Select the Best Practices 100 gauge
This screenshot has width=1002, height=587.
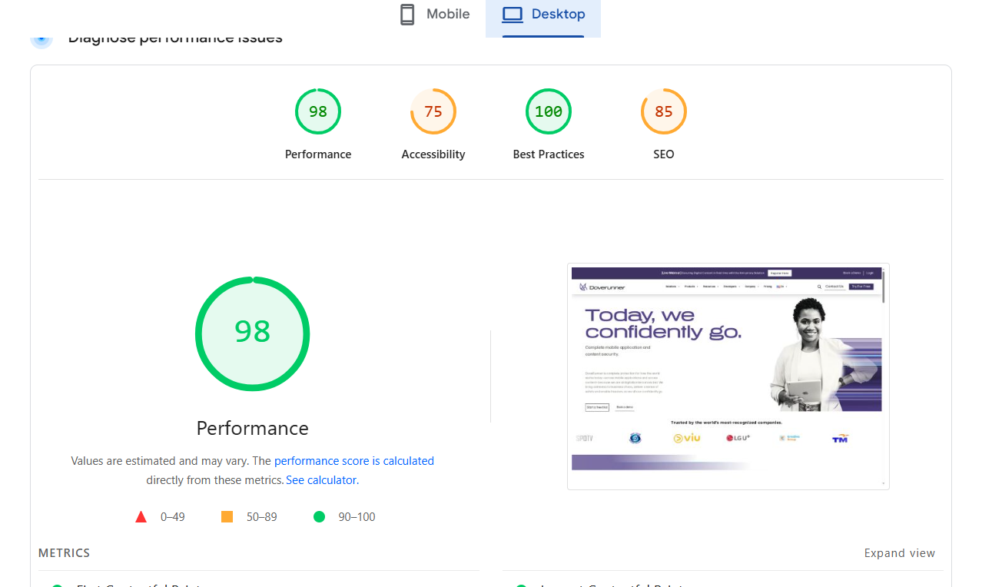[x=549, y=112]
